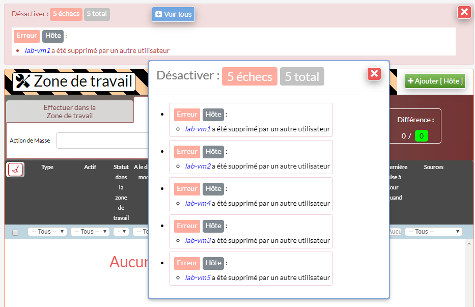Image resolution: width=475 pixels, height=307 pixels.
Task: Click the large 5 échecs badge in popup
Action: tap(249, 76)
